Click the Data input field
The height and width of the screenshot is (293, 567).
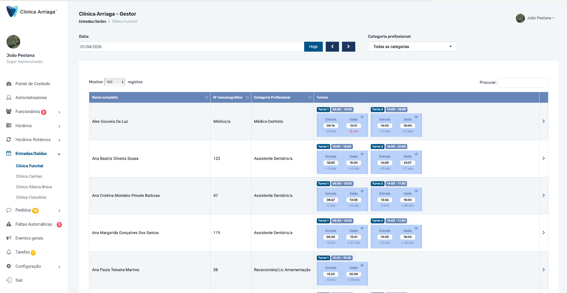click(x=192, y=47)
